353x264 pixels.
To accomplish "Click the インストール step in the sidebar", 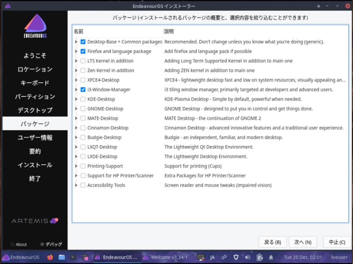I will pos(35,165).
